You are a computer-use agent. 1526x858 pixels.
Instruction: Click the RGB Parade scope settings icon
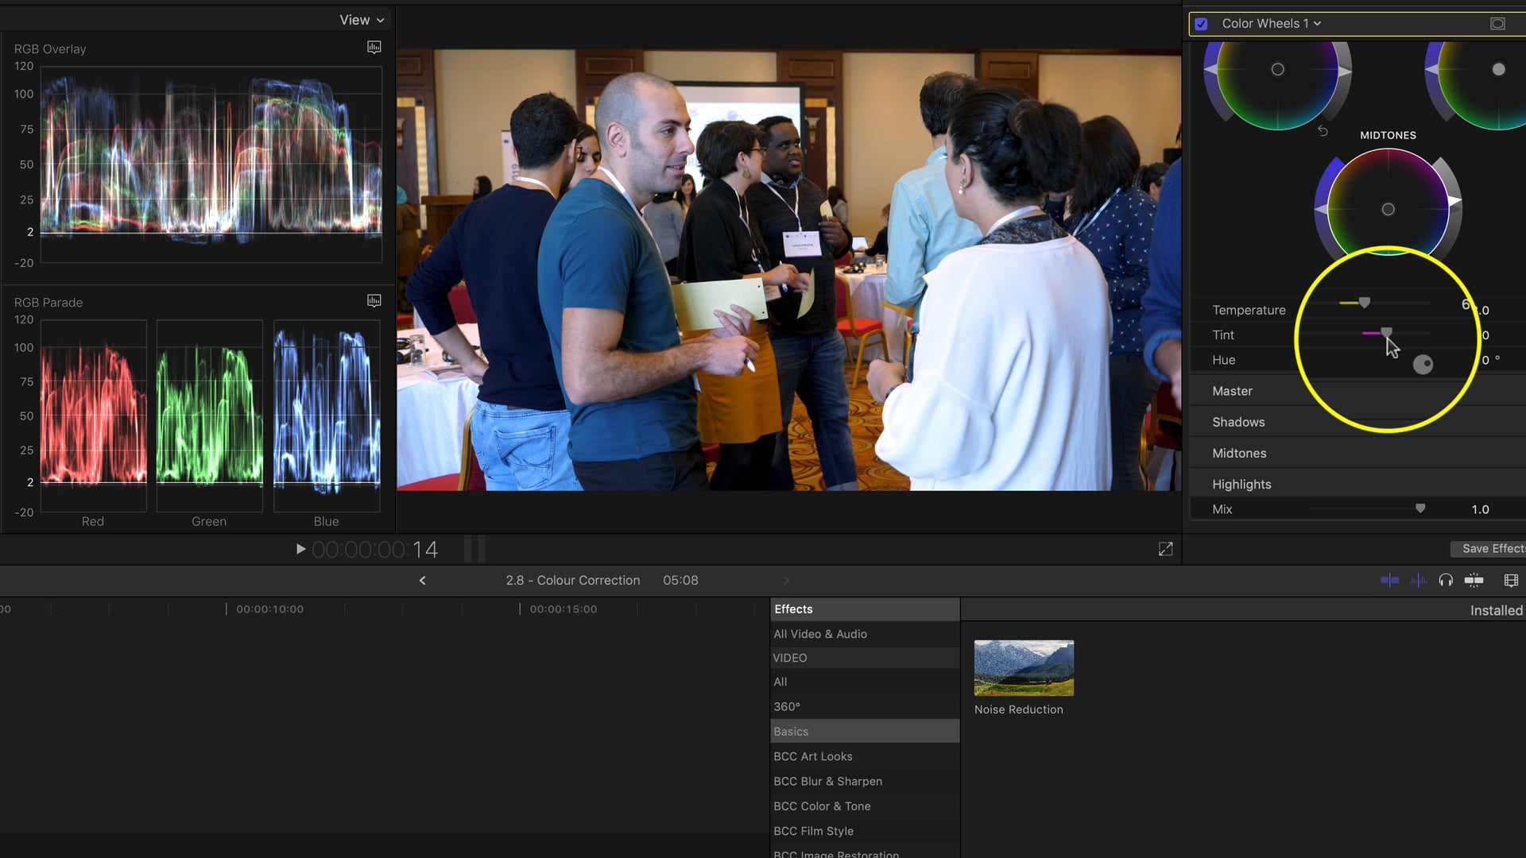pyautogui.click(x=374, y=300)
